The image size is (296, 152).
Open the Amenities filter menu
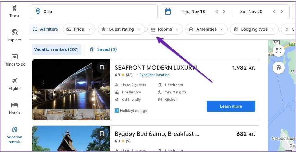point(206,29)
